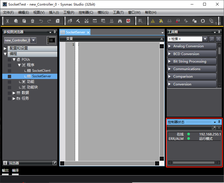The height and width of the screenshot is (183, 224).
Task: Click the Delete trash icon in toolbar
Action: [x=33, y=21]
